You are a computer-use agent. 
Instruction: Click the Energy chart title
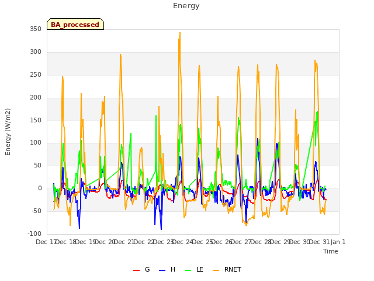tap(186, 6)
